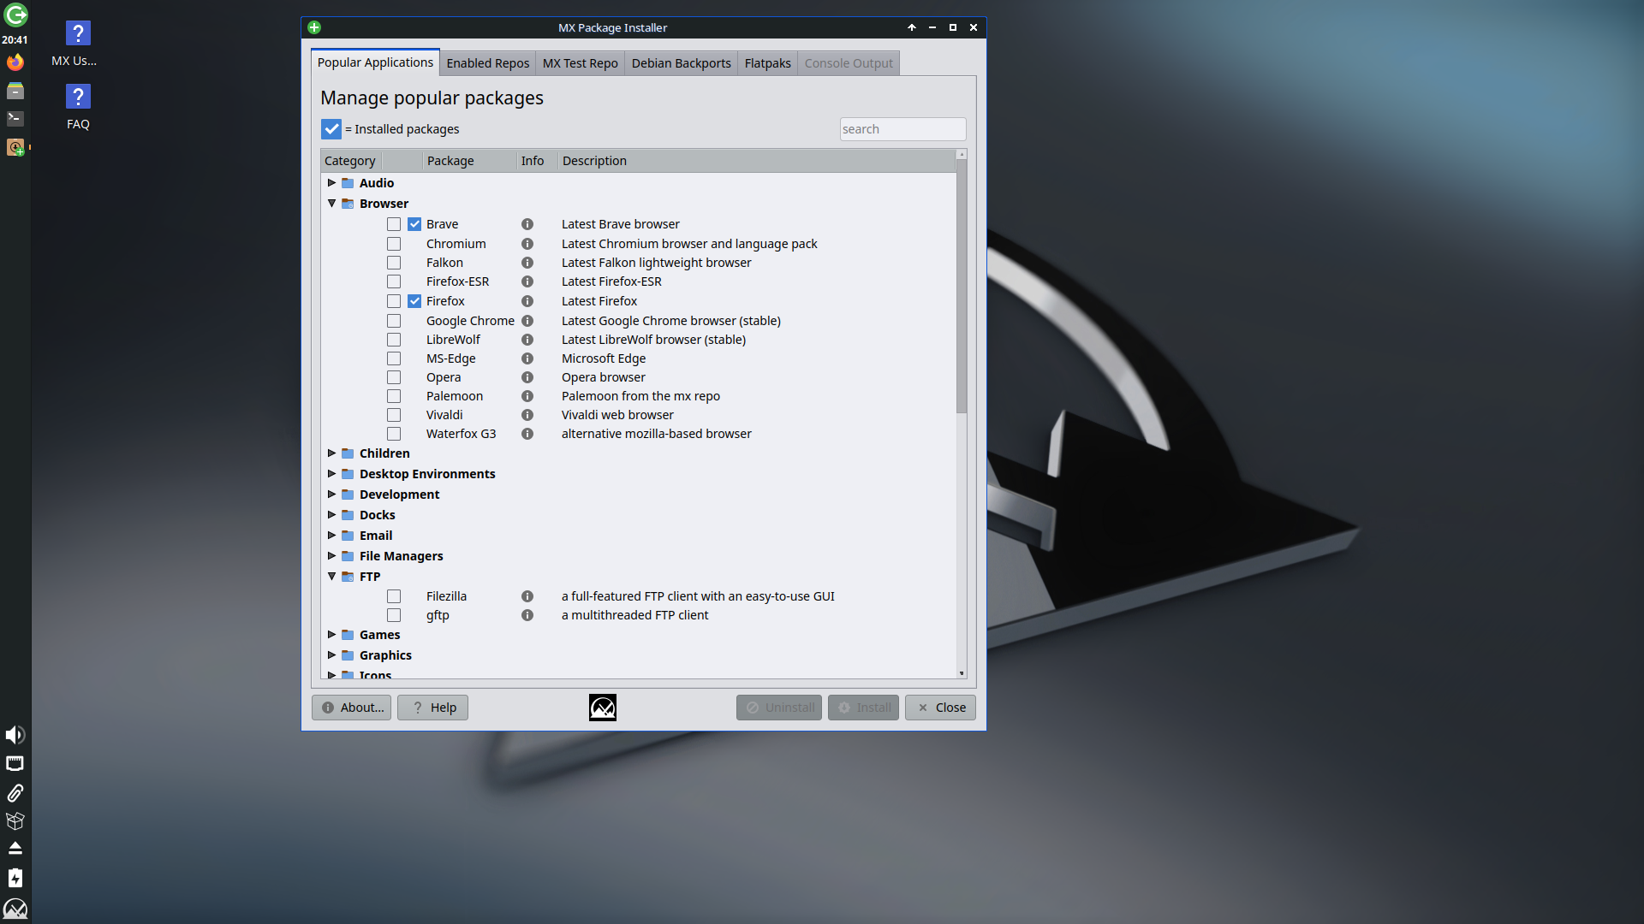Click the Opera info icon
1644x924 pixels.
tap(527, 377)
